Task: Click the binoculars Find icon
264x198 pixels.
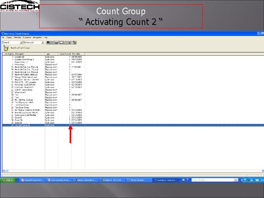Action: pos(48,43)
